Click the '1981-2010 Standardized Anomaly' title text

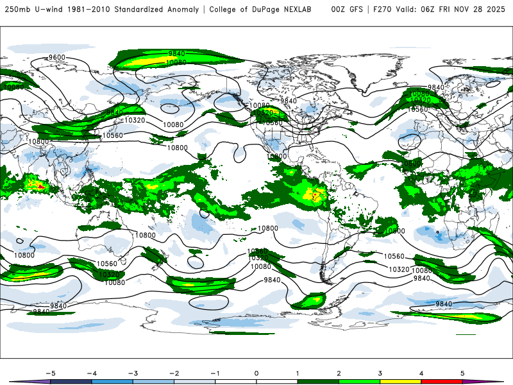click(x=133, y=9)
